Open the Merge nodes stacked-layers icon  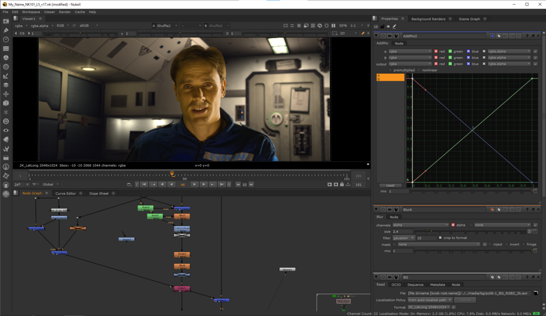coord(6,85)
